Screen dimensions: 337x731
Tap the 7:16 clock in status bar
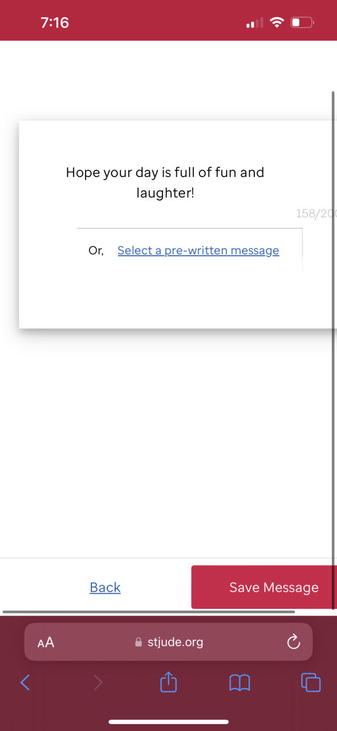55,23
